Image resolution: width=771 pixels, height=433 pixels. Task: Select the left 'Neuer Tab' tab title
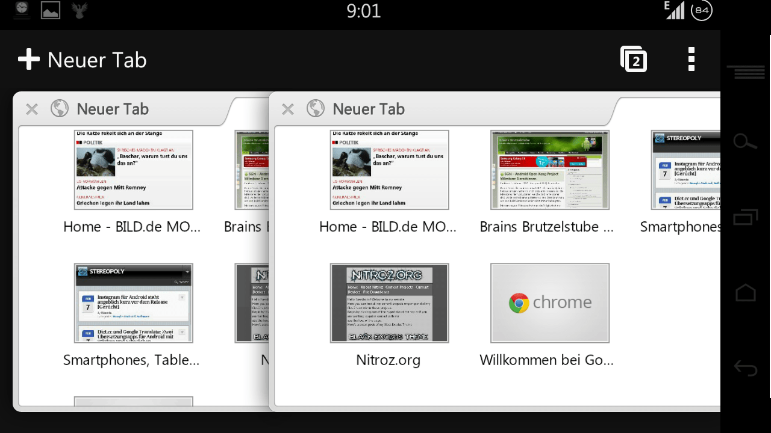113,109
